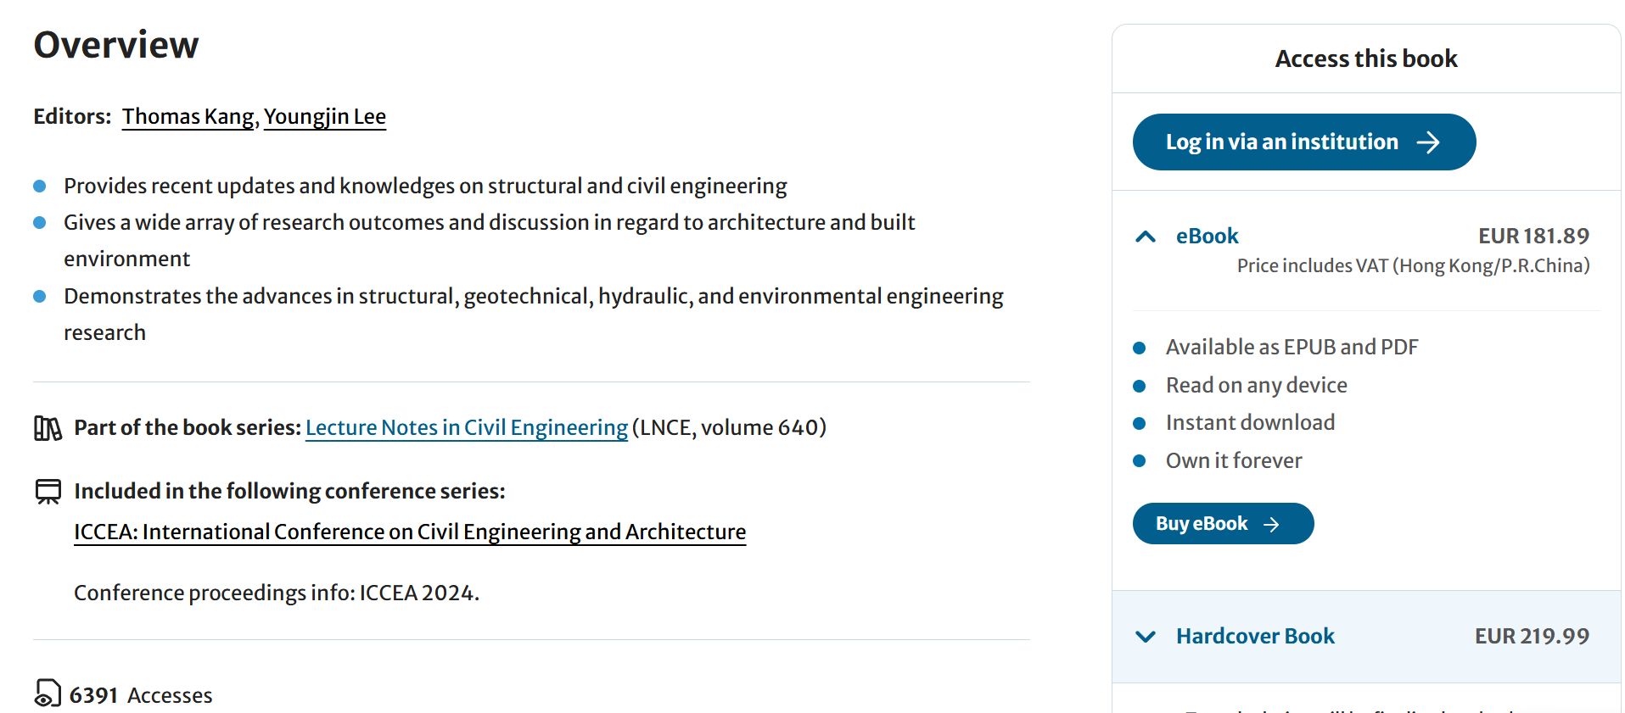1625x713 pixels.
Task: Click the conference series presentation icon
Action: click(x=48, y=492)
